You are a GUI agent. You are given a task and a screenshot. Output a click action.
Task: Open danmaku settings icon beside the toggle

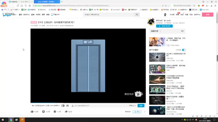pyautogui.click(x=68, y=105)
